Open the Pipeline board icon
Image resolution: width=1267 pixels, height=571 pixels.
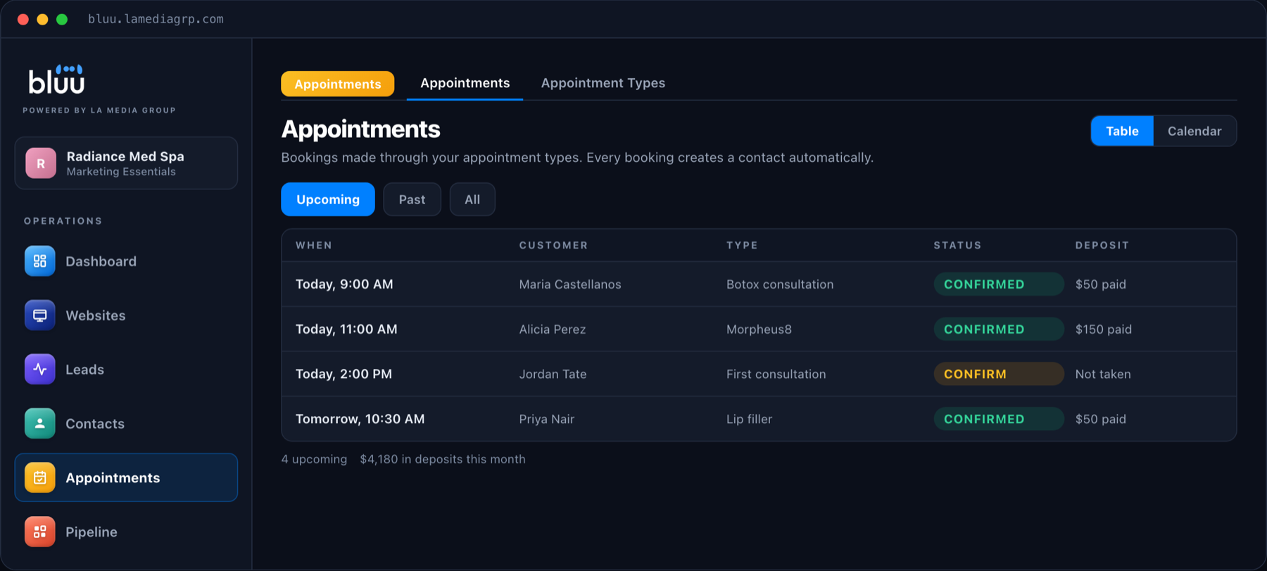click(x=40, y=532)
